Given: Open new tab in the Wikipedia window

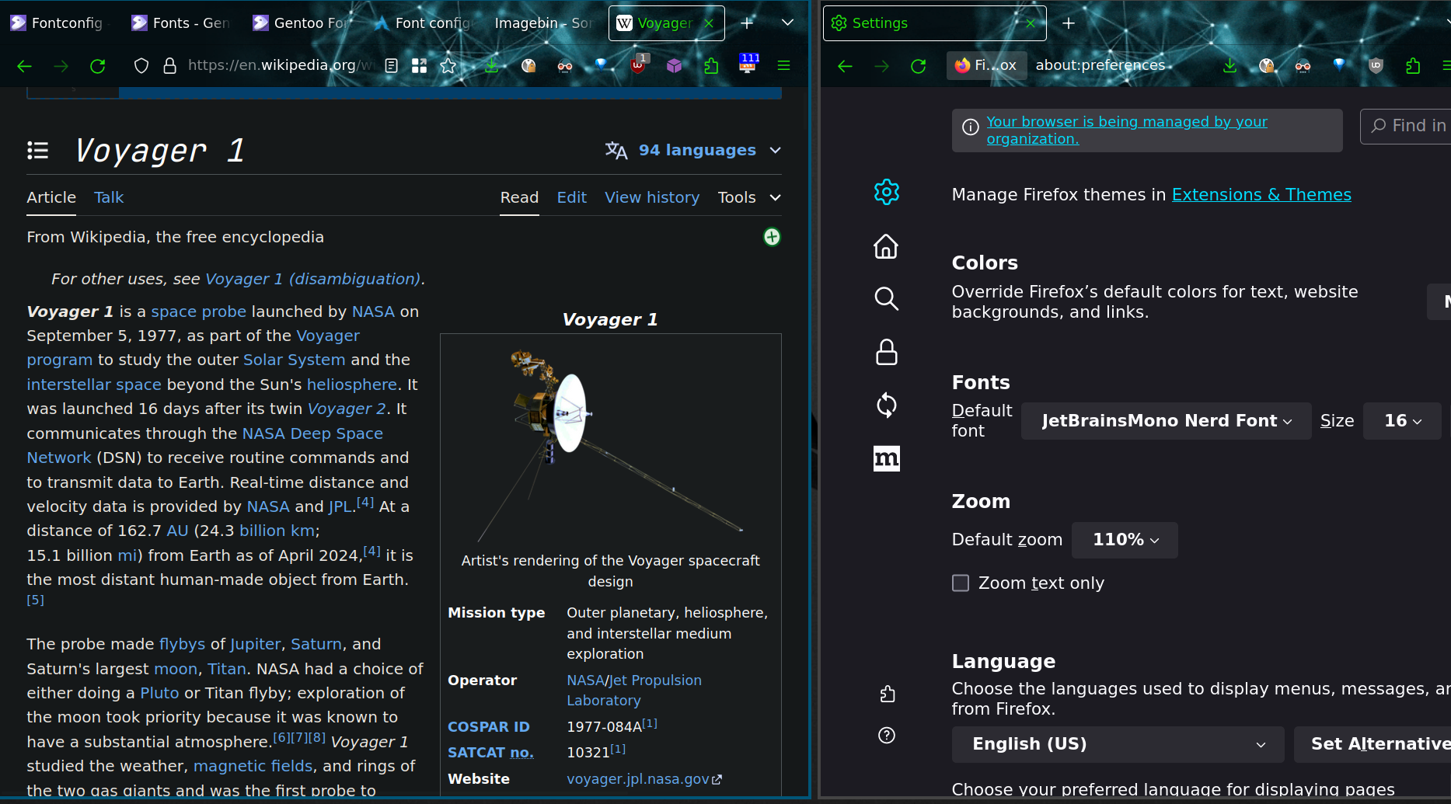Looking at the screenshot, I should click(x=747, y=23).
